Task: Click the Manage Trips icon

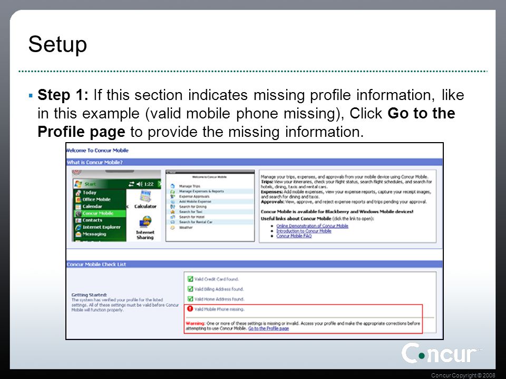Action: tap(173, 186)
